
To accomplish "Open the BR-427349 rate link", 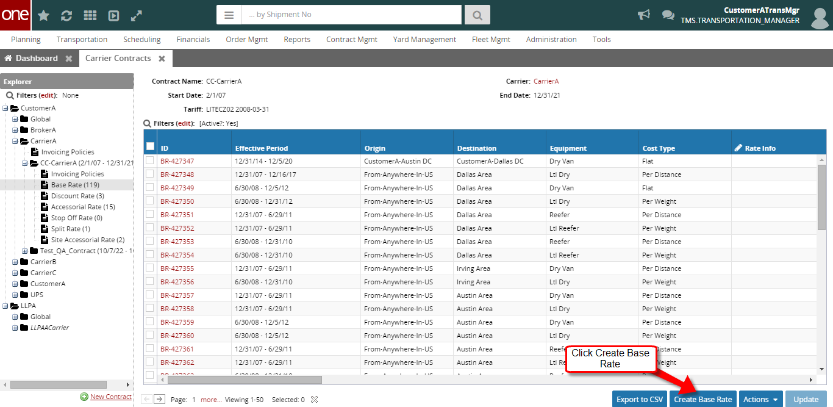I will coord(177,188).
